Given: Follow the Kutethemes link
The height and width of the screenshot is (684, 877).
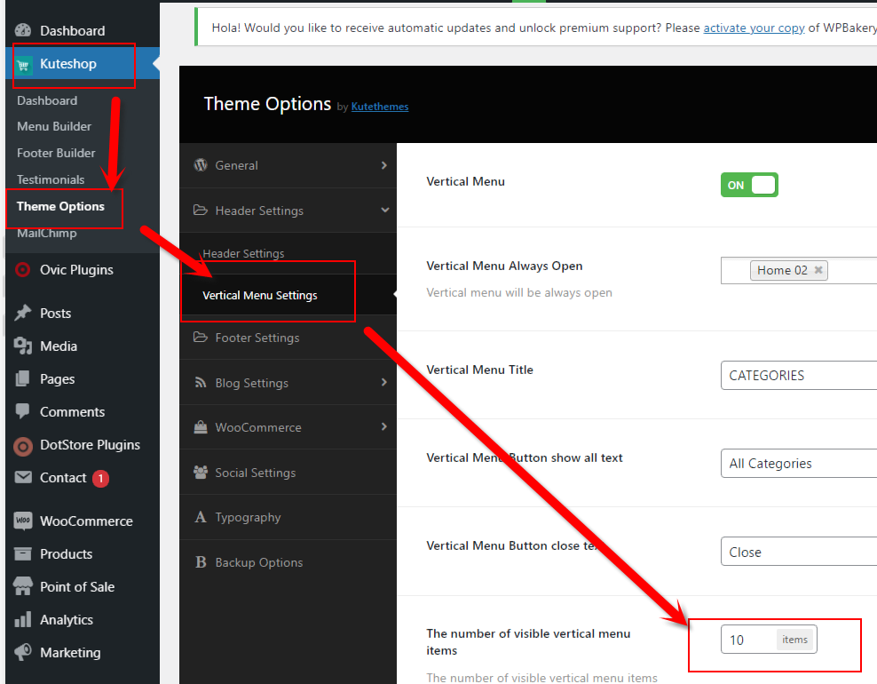Looking at the screenshot, I should [x=380, y=107].
